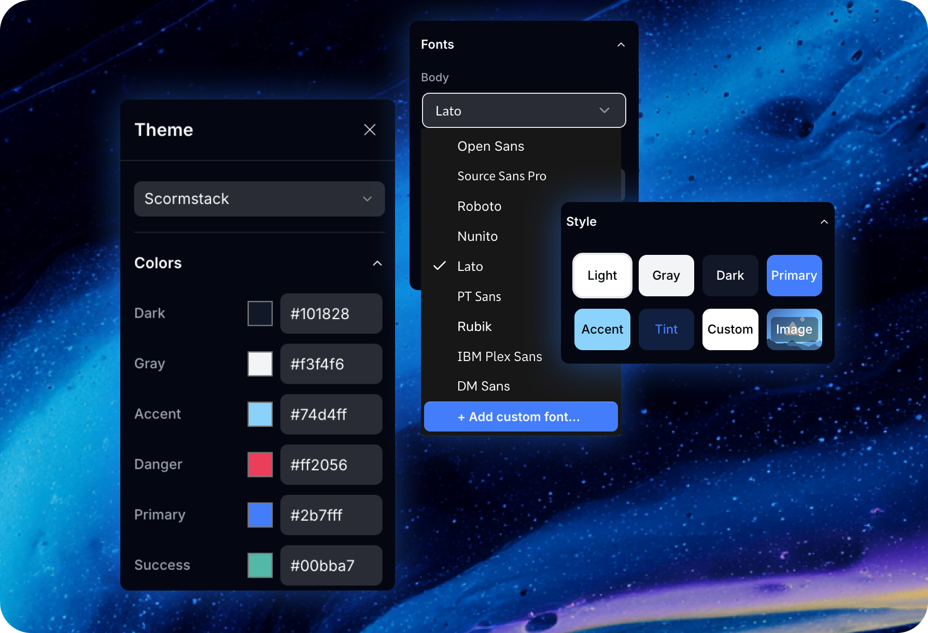Choose the Gray style option
The image size is (928, 633).
click(x=666, y=276)
